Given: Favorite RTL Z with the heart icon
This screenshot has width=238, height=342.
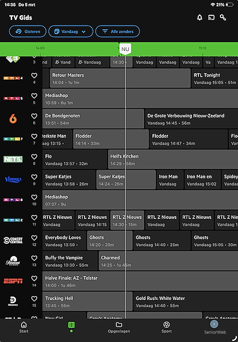Looking at the screenshot, I should point(34,217).
